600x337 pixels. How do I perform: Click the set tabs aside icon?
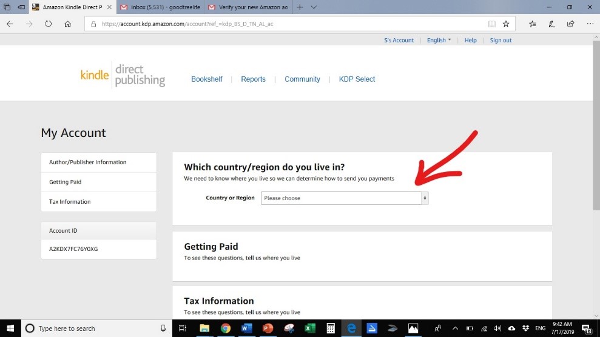point(21,7)
